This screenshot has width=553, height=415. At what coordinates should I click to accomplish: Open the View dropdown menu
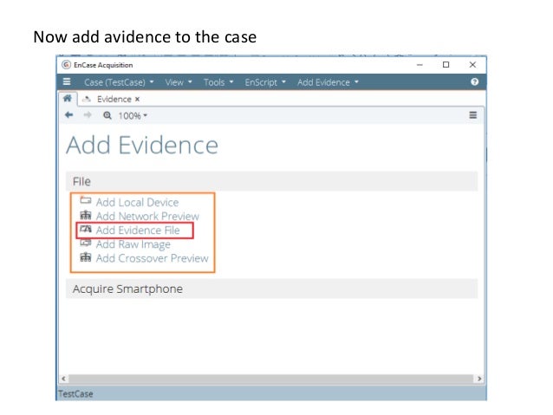[x=179, y=82]
